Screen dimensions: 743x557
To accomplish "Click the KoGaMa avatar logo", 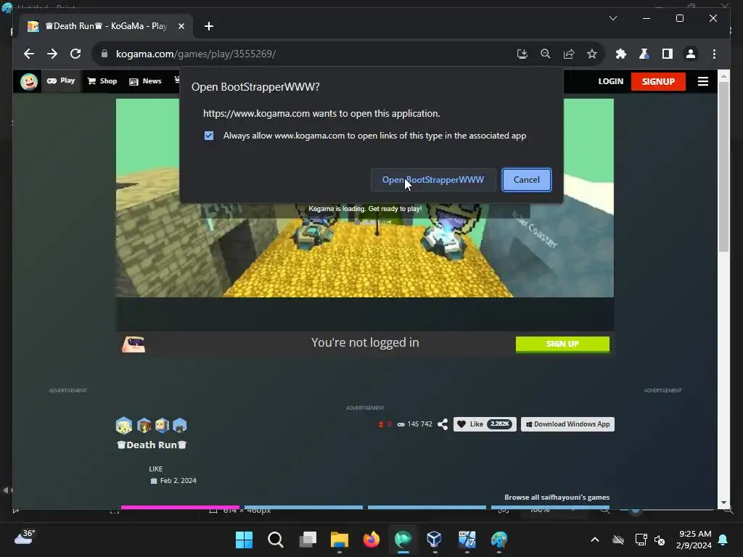I will coord(29,81).
